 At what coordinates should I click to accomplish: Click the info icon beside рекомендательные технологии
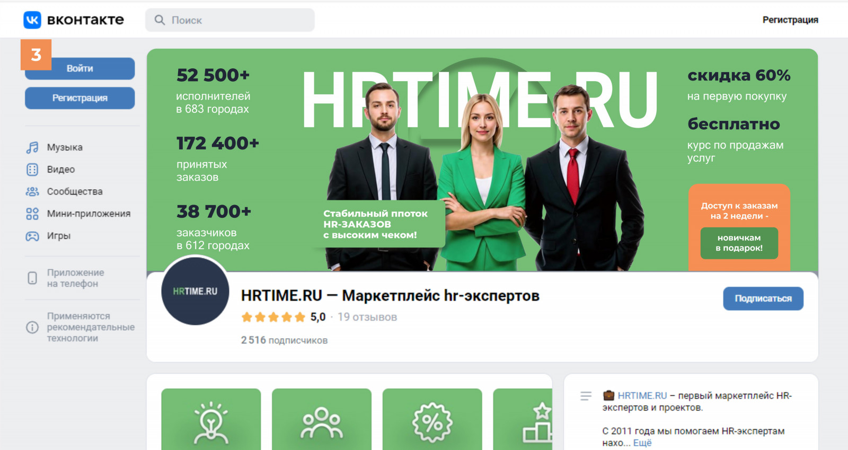tap(32, 328)
